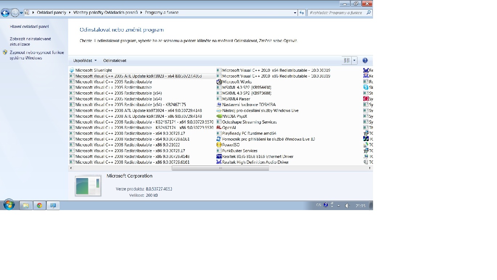Select the Nastavení hardware TOSHIBA icon
Image resolution: width=497 pixels, height=280 pixels.
point(219,105)
